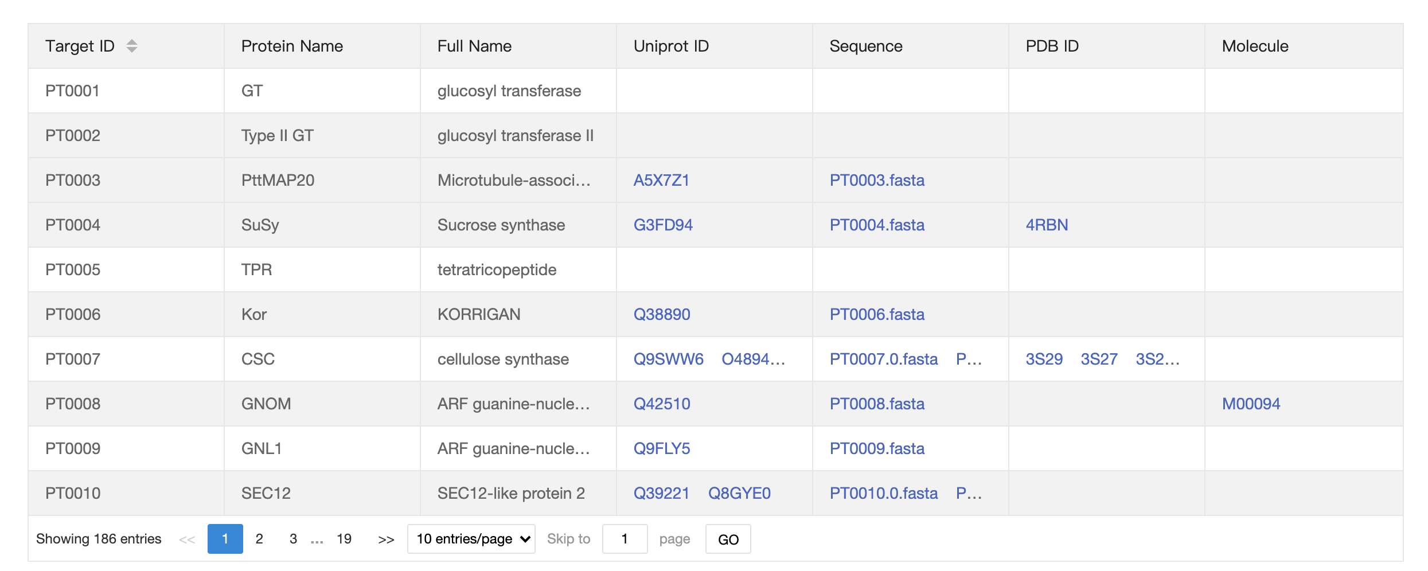Click the GO button

728,539
